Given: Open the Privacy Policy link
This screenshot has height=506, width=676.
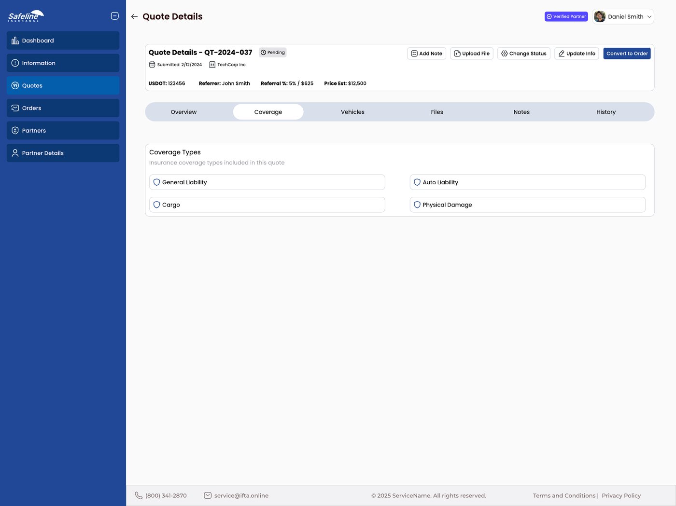Looking at the screenshot, I should tap(621, 495).
